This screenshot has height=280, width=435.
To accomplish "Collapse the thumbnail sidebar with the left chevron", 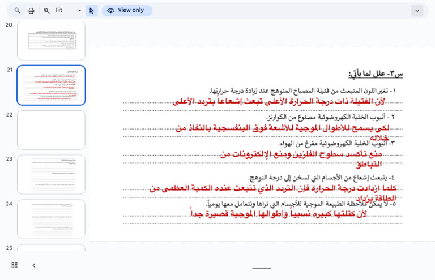I will pyautogui.click(x=34, y=265).
